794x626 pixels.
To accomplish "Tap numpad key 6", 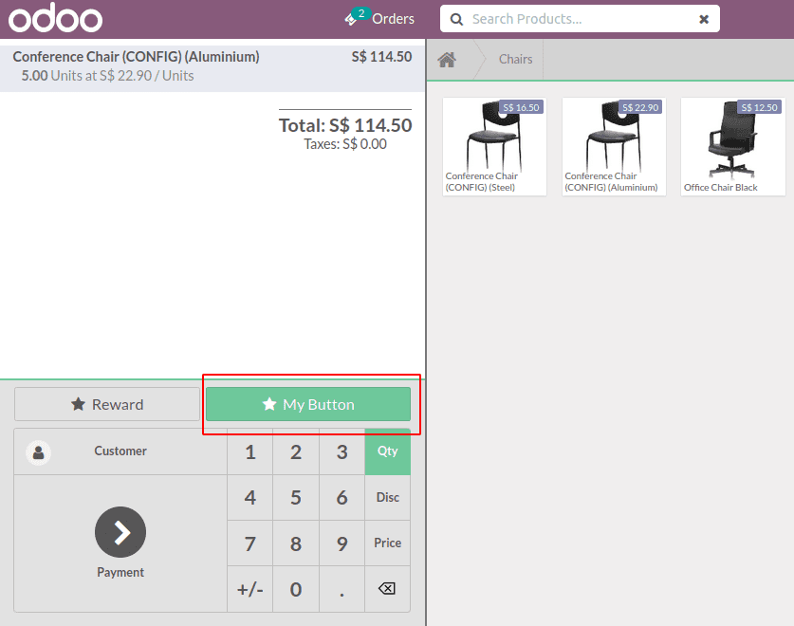I will pyautogui.click(x=342, y=497).
